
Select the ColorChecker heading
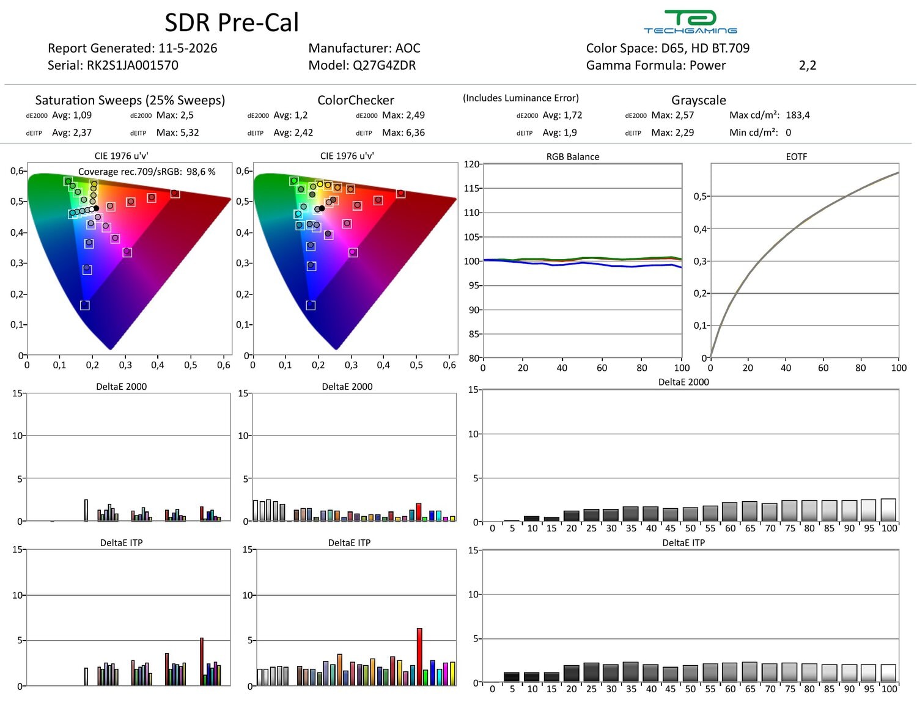(x=356, y=100)
